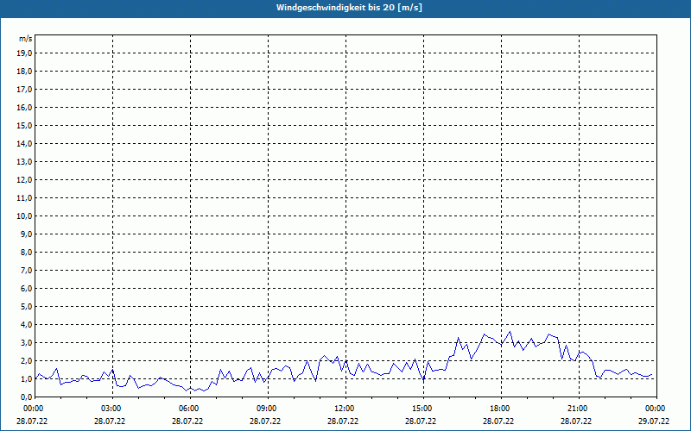Click the 19,0 value on the vertical axis
The width and height of the screenshot is (691, 431).
pos(26,53)
